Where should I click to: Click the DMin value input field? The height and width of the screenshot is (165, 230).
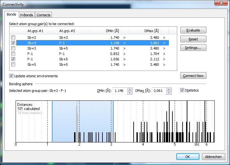coord(120,91)
